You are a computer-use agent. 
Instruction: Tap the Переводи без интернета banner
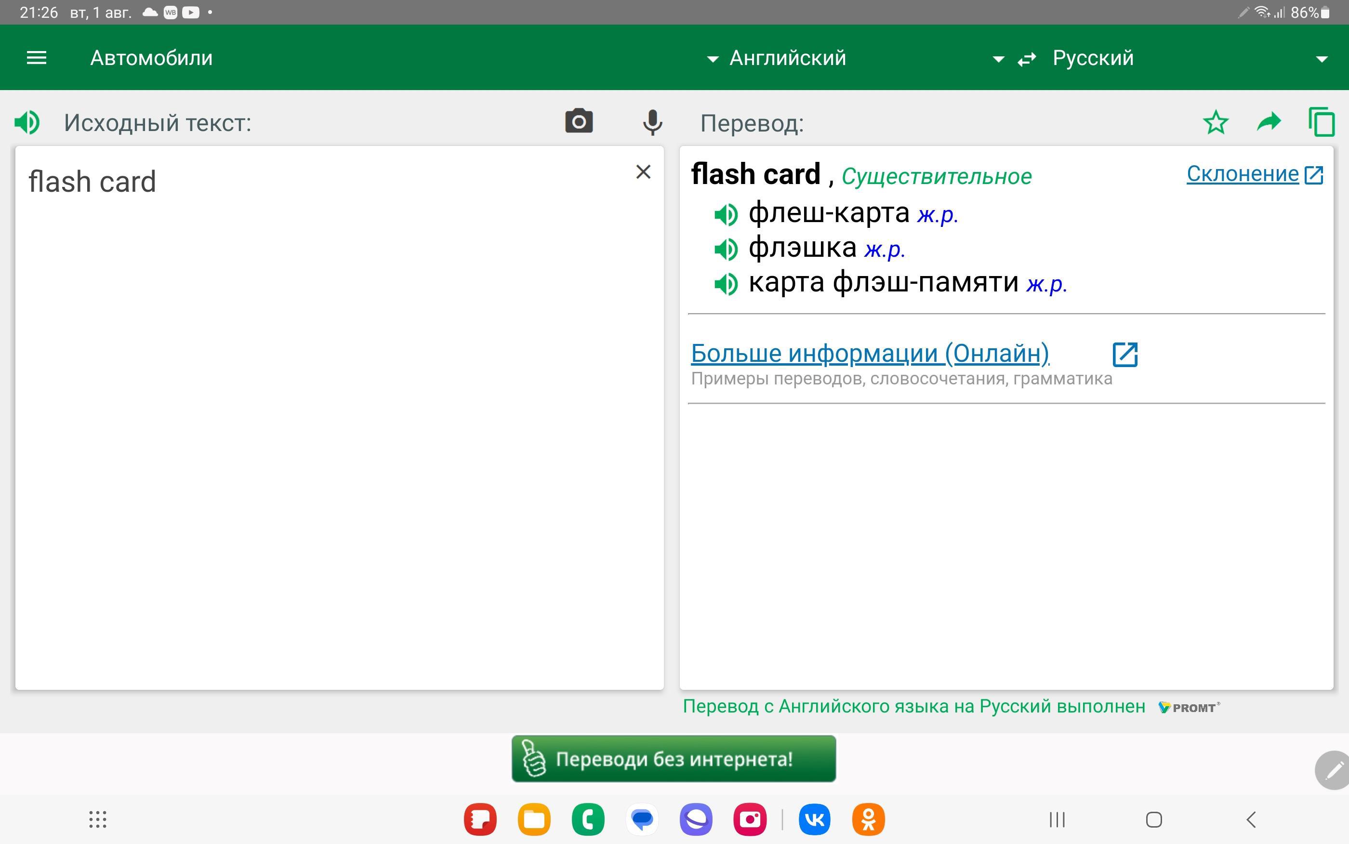coord(673,759)
